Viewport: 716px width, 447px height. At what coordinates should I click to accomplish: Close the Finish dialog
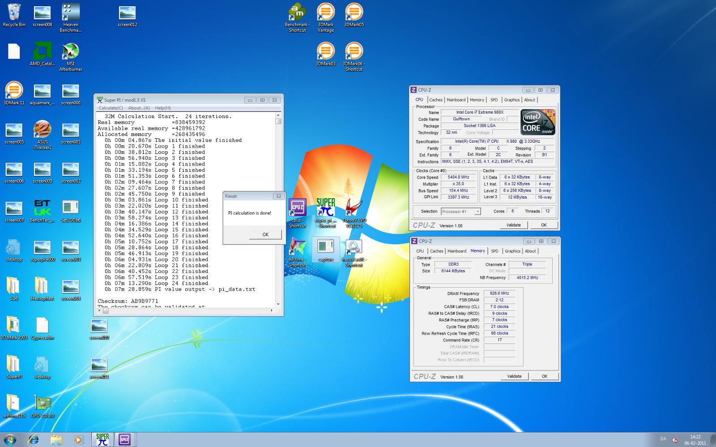(x=278, y=196)
